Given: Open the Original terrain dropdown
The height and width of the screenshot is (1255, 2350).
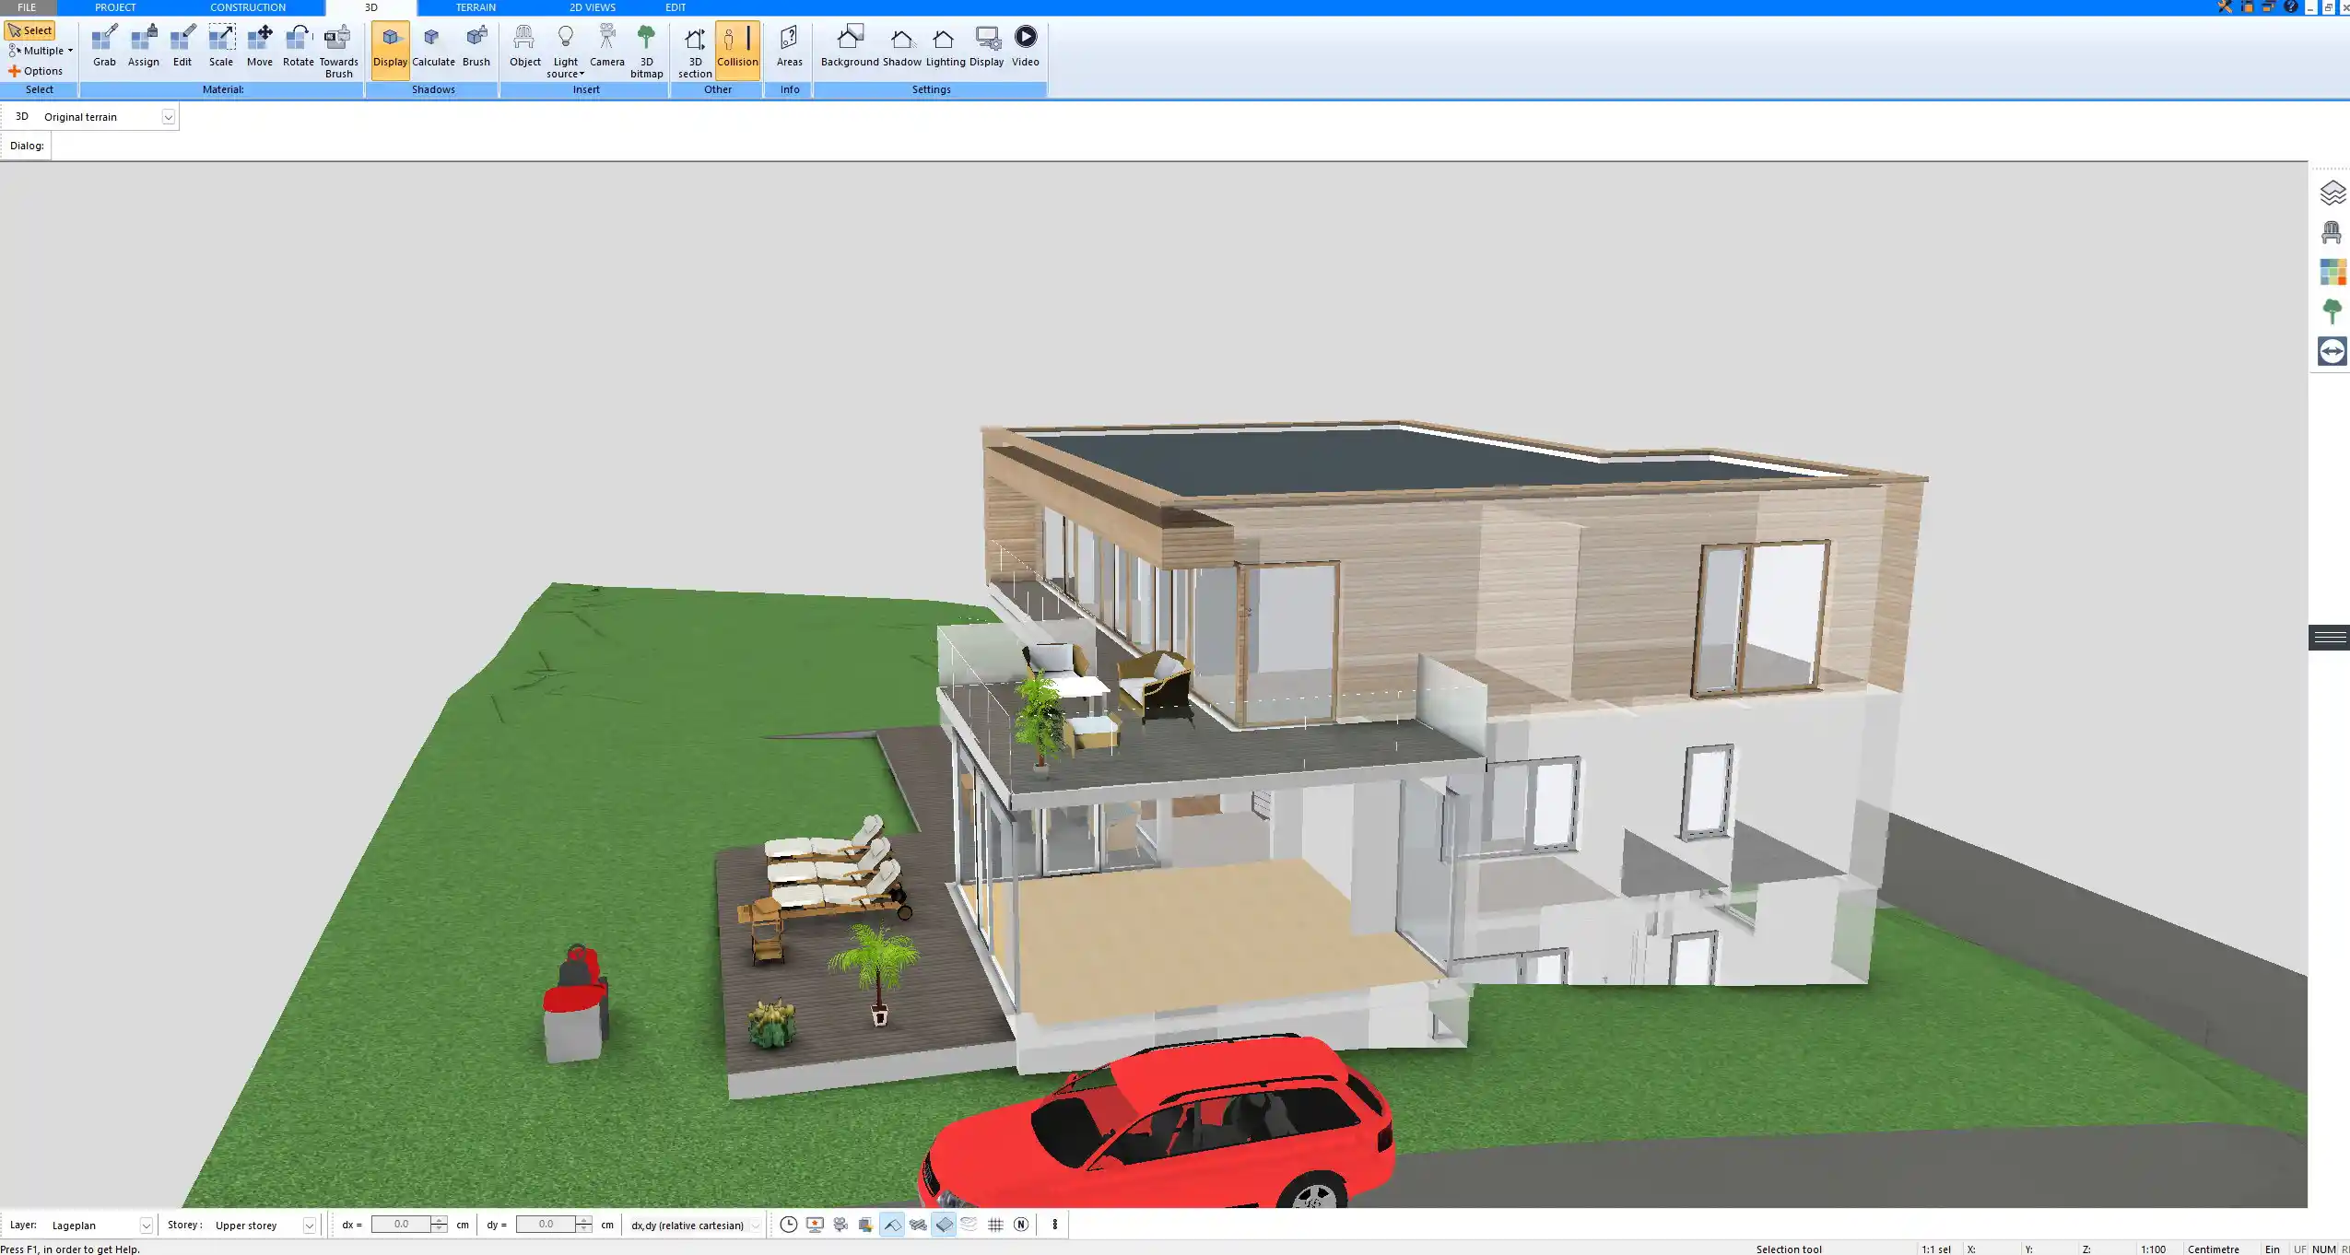Looking at the screenshot, I should (x=169, y=116).
